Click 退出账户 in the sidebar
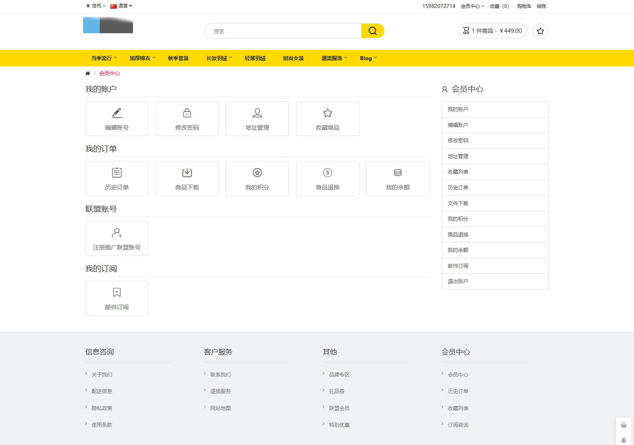Screen dimensions: 634x445 [458, 281]
